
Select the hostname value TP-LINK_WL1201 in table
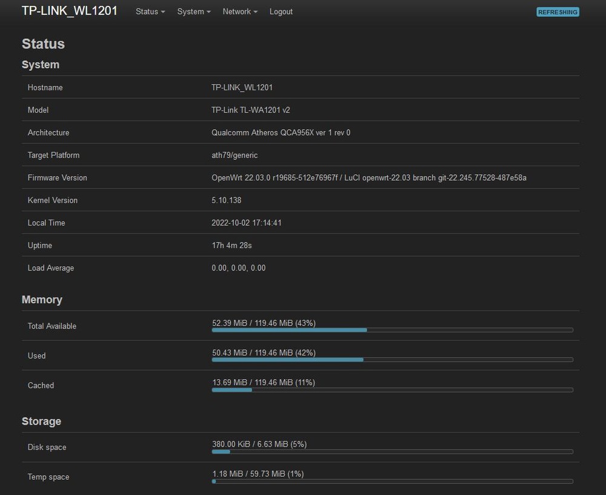pyautogui.click(x=242, y=87)
